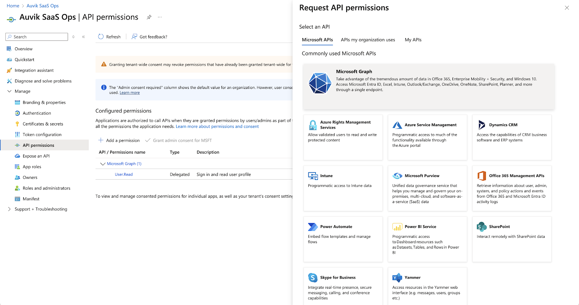Click the Manifest icon in sidebar
Screen dimensions: 579x305
click(x=17, y=199)
